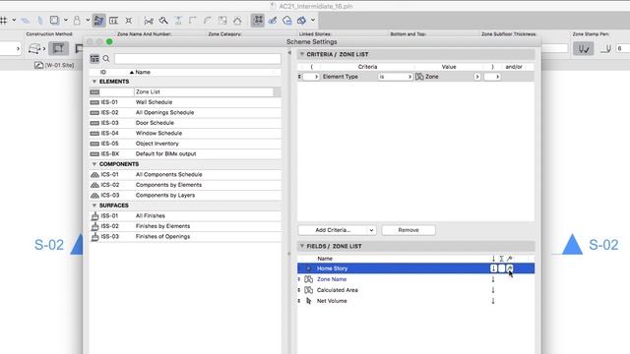Collapse the CRITERIA / ZONE LIST panel
630x354 pixels.
pos(302,54)
